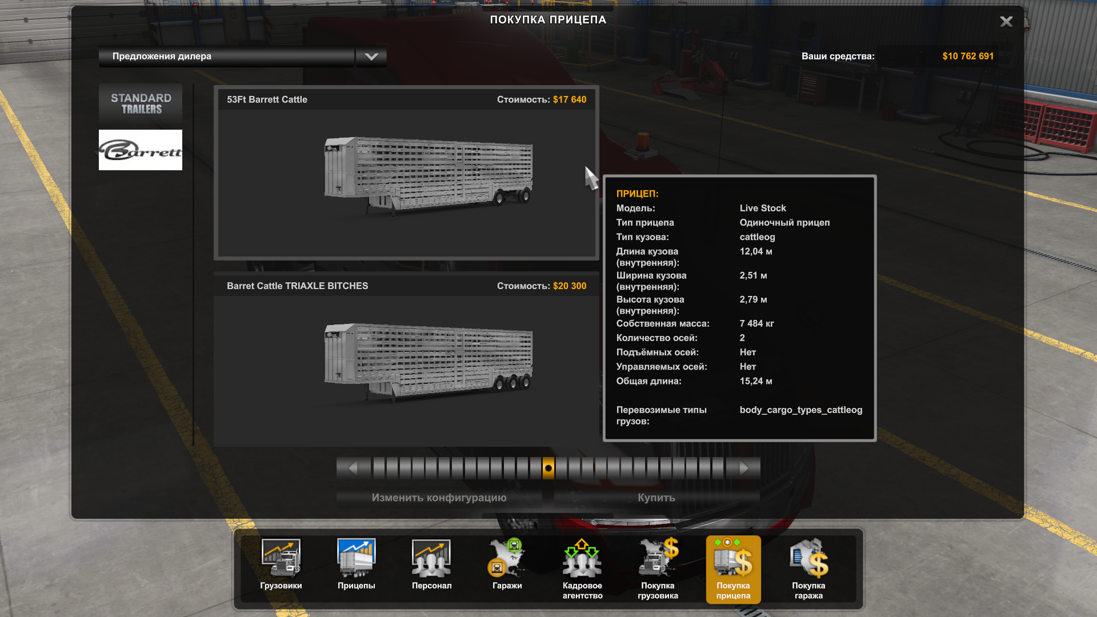Jump to the last page marker

pos(718,468)
